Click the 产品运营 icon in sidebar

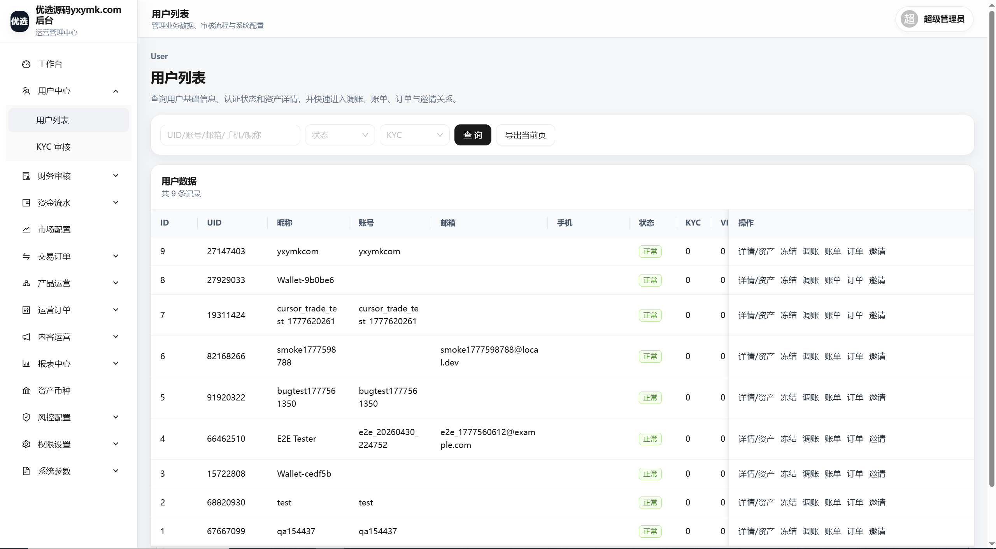click(x=26, y=283)
